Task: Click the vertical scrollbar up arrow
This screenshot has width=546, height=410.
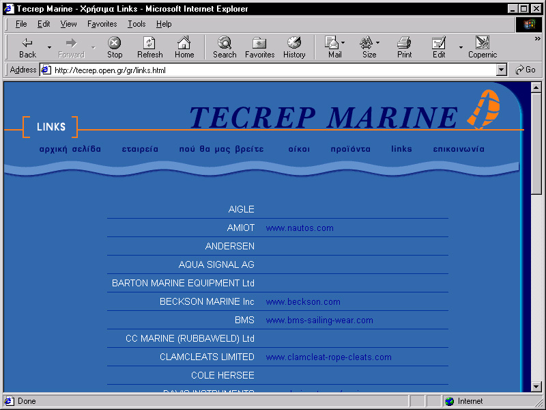Action: (x=536, y=87)
